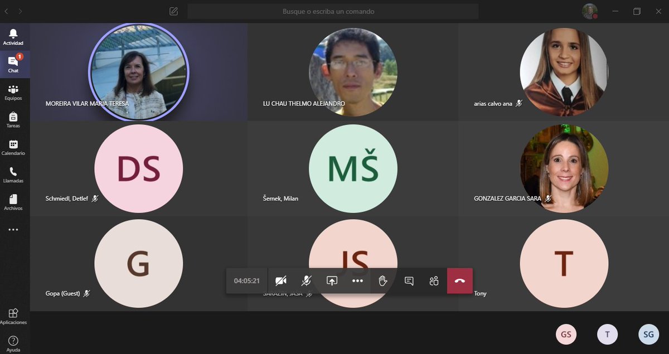Click muted mic icon beside arias calvo ana
669x354 pixels.
tap(518, 103)
